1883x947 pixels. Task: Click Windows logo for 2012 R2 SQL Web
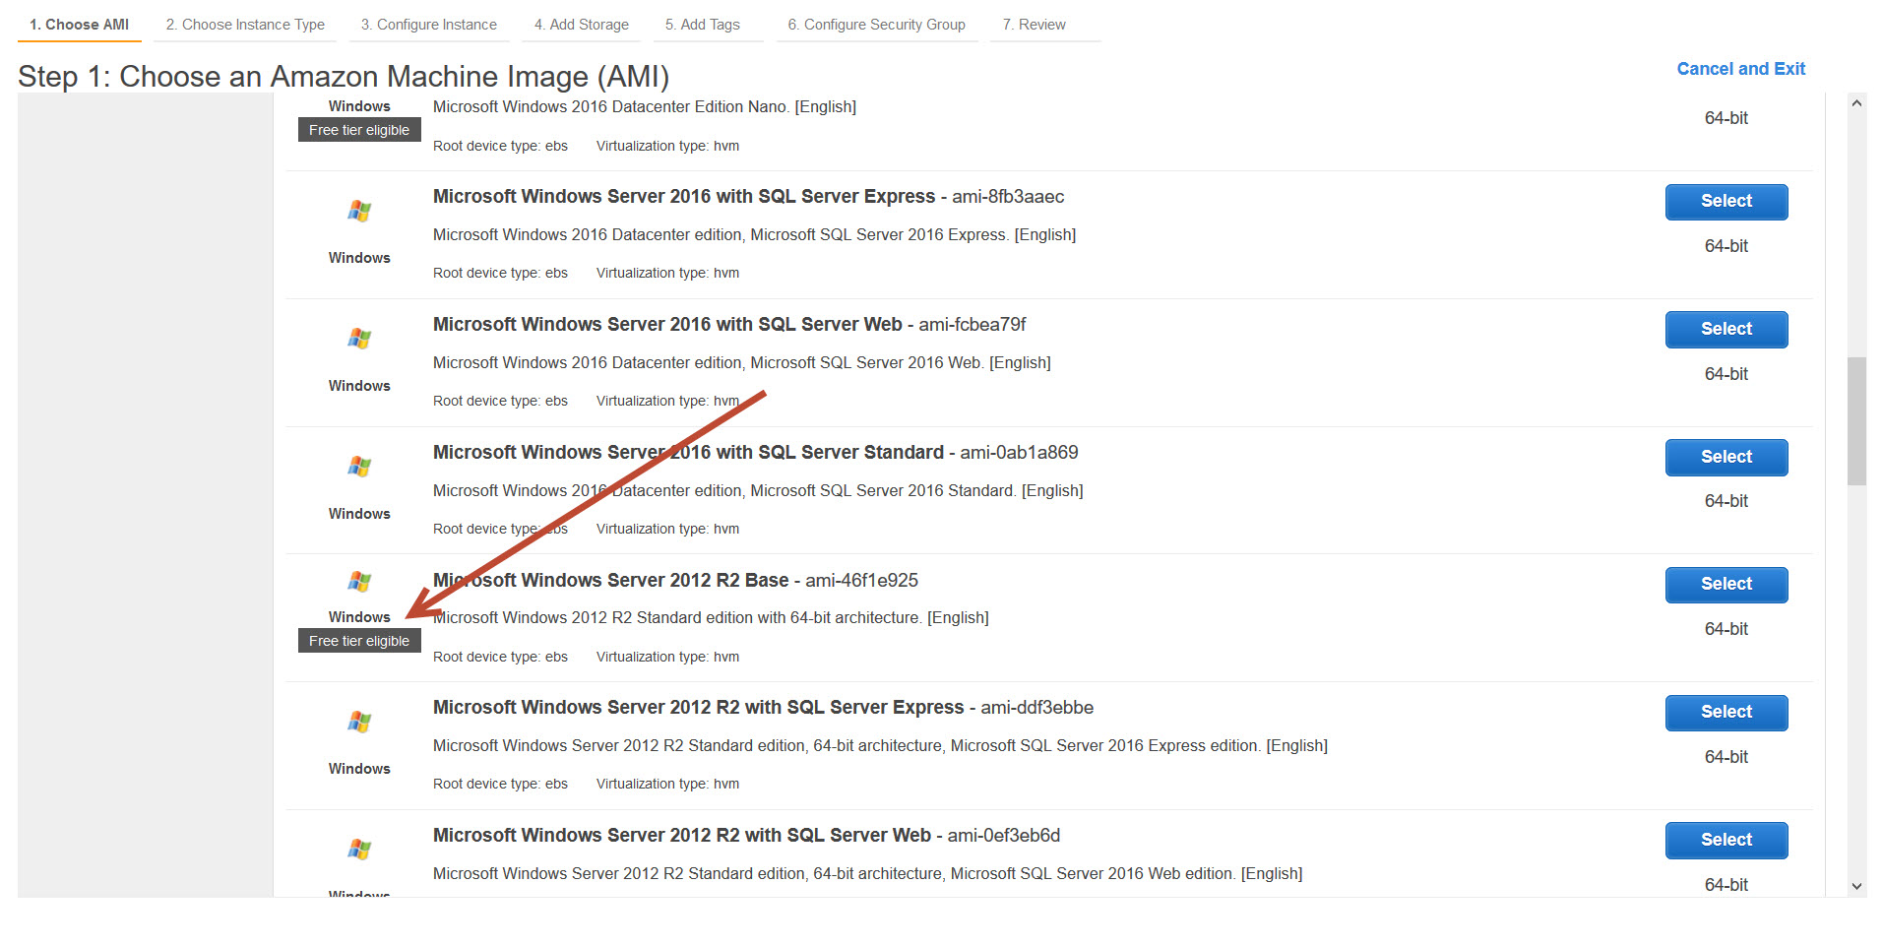coord(359,849)
